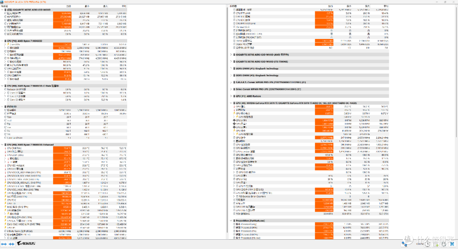
Task: Click the lightning icon beside Core VIDs
Action: click(x=8, y=44)
